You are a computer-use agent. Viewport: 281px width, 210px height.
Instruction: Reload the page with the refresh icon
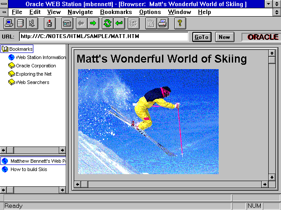coord(107,23)
